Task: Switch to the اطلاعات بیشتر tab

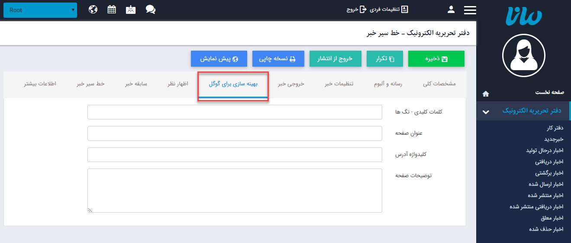Action: (40, 84)
